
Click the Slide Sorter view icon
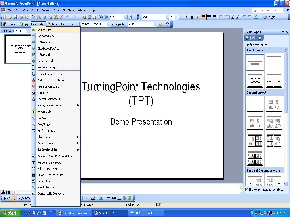(5, 192)
